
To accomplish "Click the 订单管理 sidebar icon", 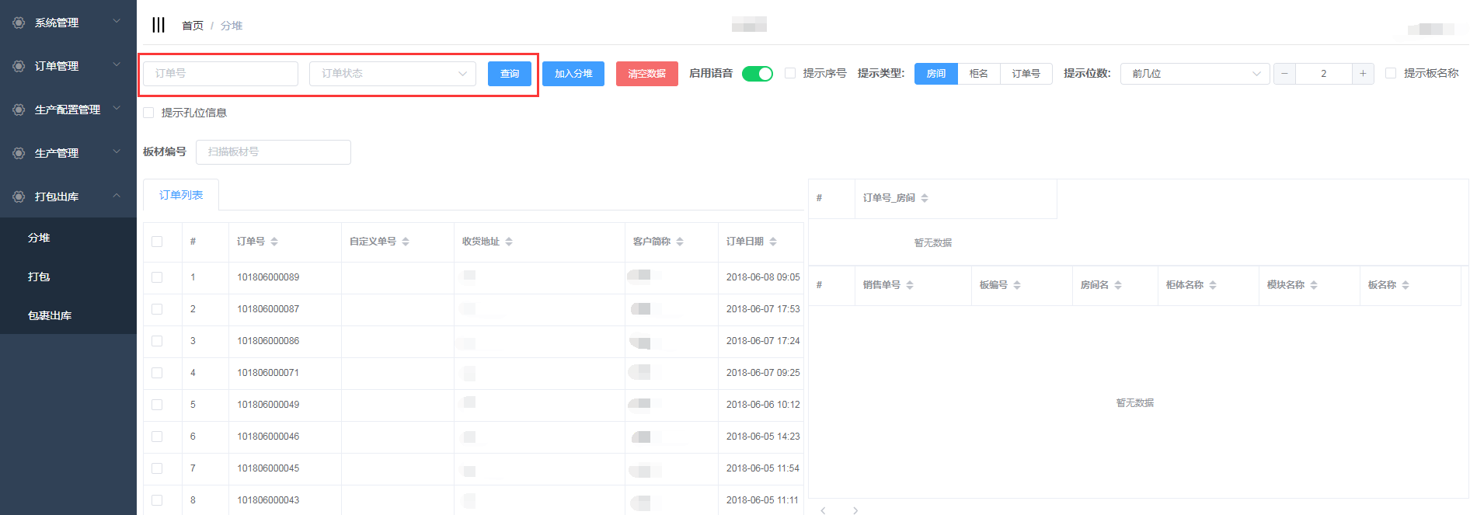I will point(19,67).
